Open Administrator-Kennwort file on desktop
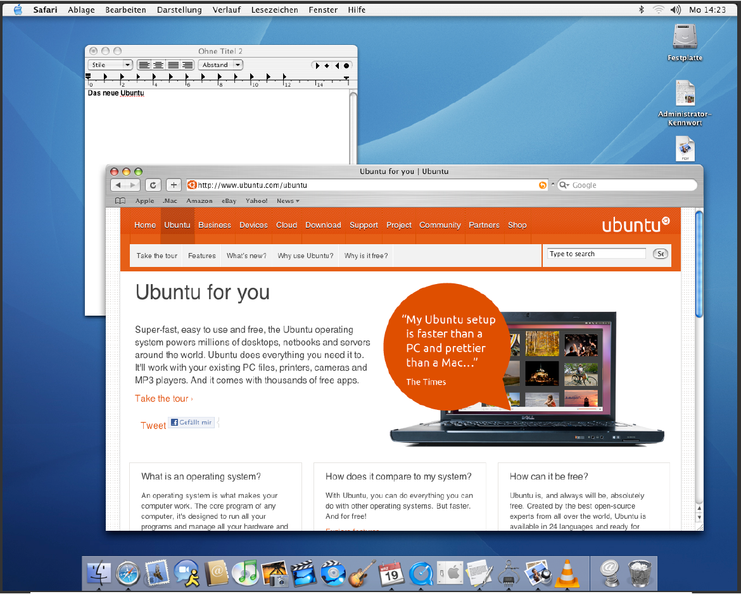The image size is (741, 594). [x=685, y=103]
